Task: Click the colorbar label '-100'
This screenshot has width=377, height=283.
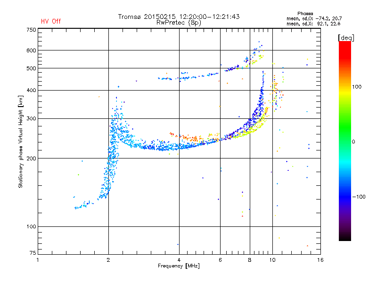Action: coord(359,197)
